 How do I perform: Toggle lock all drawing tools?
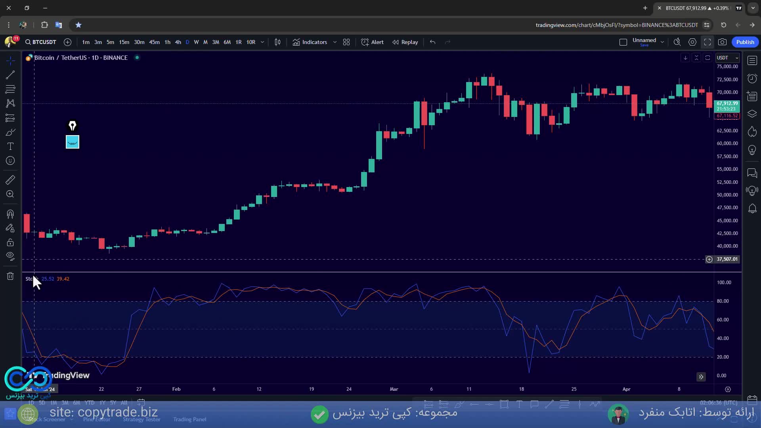point(10,243)
